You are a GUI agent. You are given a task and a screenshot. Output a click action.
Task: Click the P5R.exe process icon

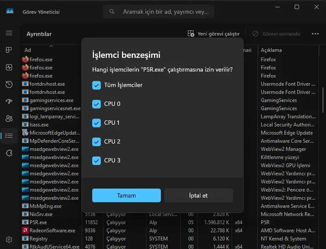coord(25,222)
